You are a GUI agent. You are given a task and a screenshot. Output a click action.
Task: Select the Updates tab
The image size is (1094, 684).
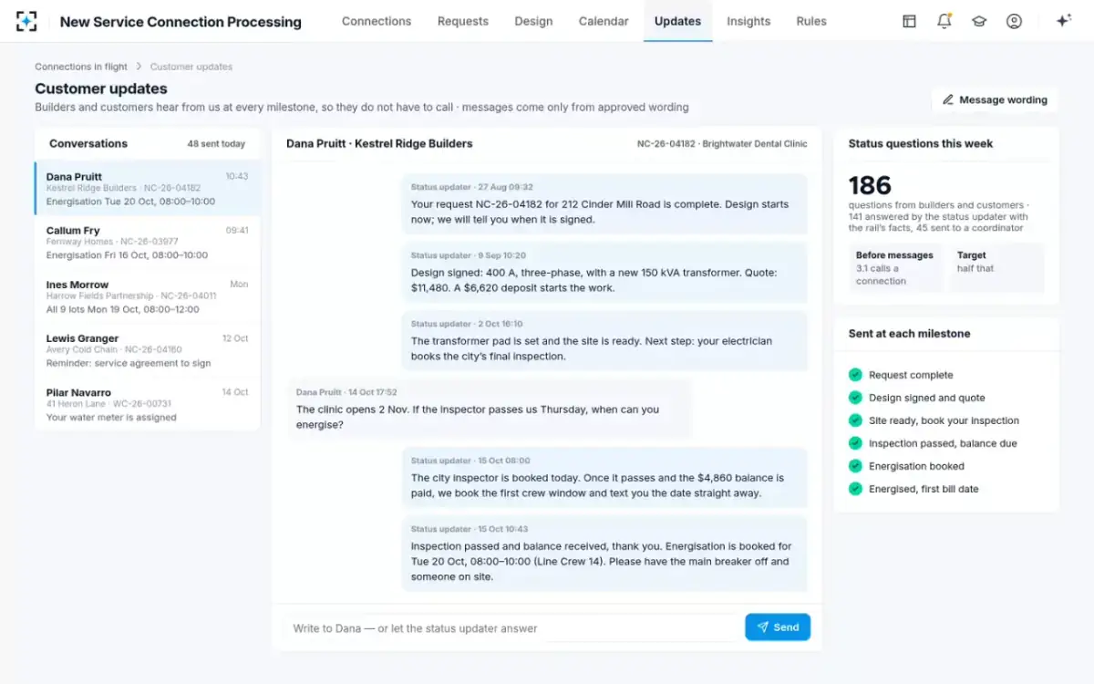coord(677,21)
